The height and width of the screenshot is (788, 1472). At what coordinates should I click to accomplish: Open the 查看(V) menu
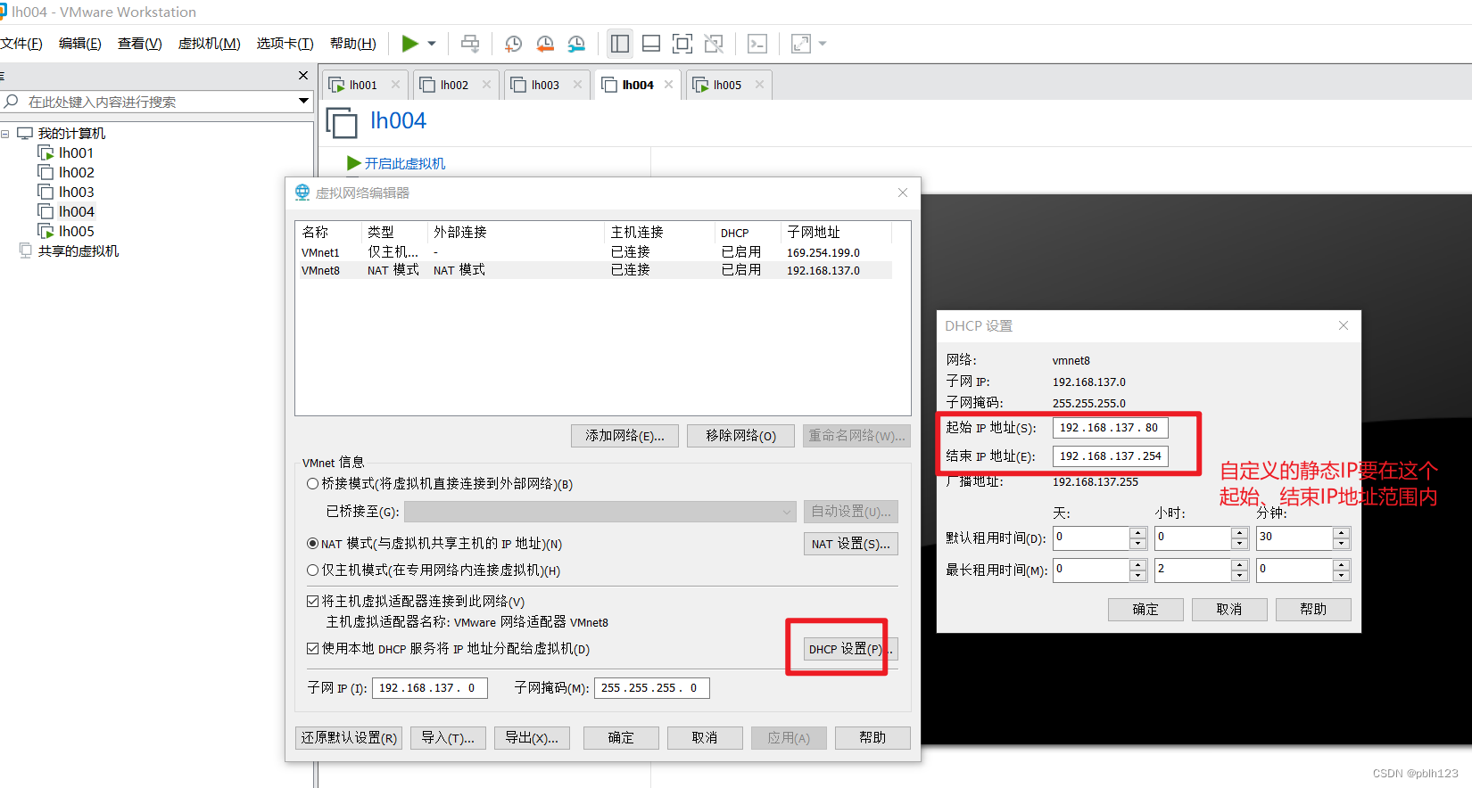(140, 44)
